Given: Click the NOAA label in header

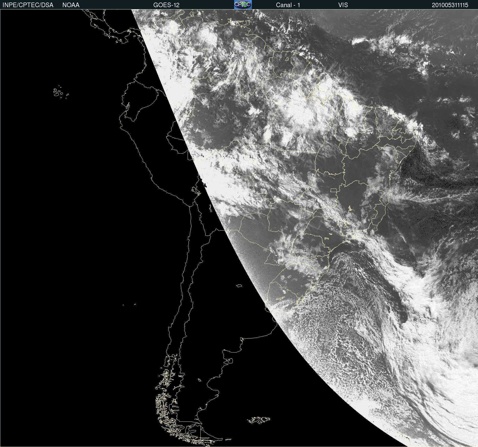Looking at the screenshot, I should click(71, 5).
